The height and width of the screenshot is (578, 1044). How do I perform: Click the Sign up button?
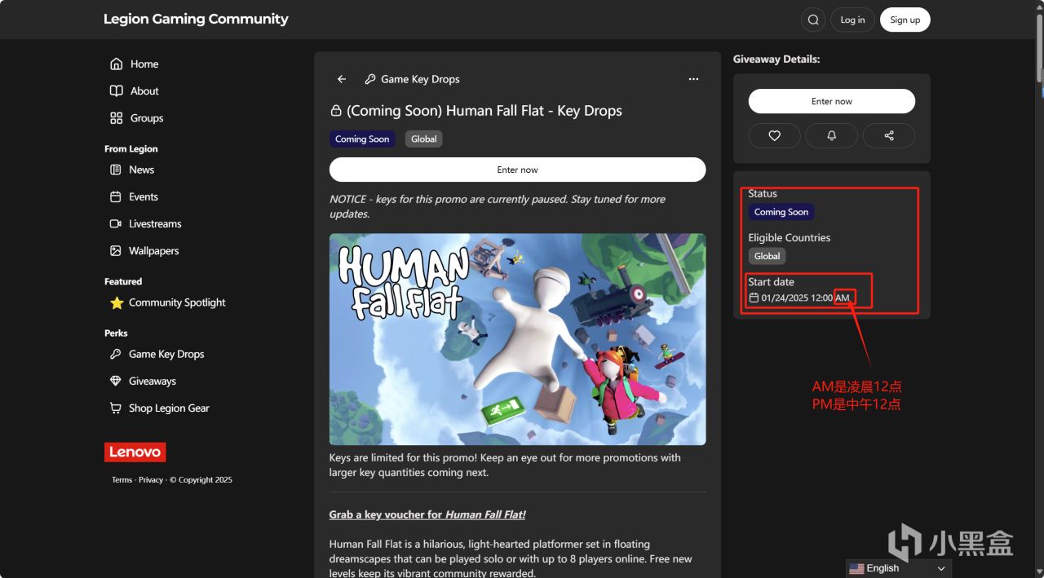[x=905, y=20]
